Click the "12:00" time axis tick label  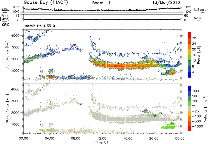[102, 139]
